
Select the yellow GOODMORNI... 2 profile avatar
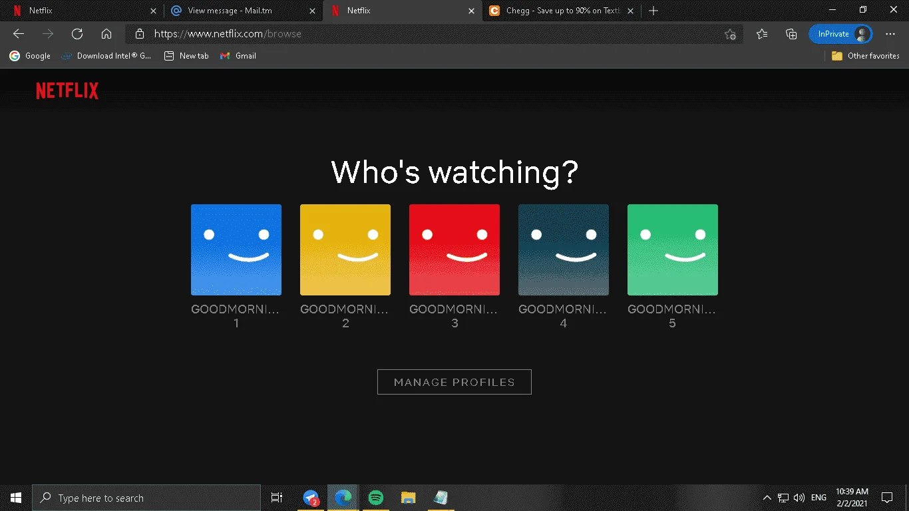point(345,250)
